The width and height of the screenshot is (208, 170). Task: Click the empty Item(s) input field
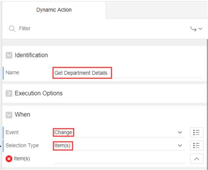click(x=119, y=159)
